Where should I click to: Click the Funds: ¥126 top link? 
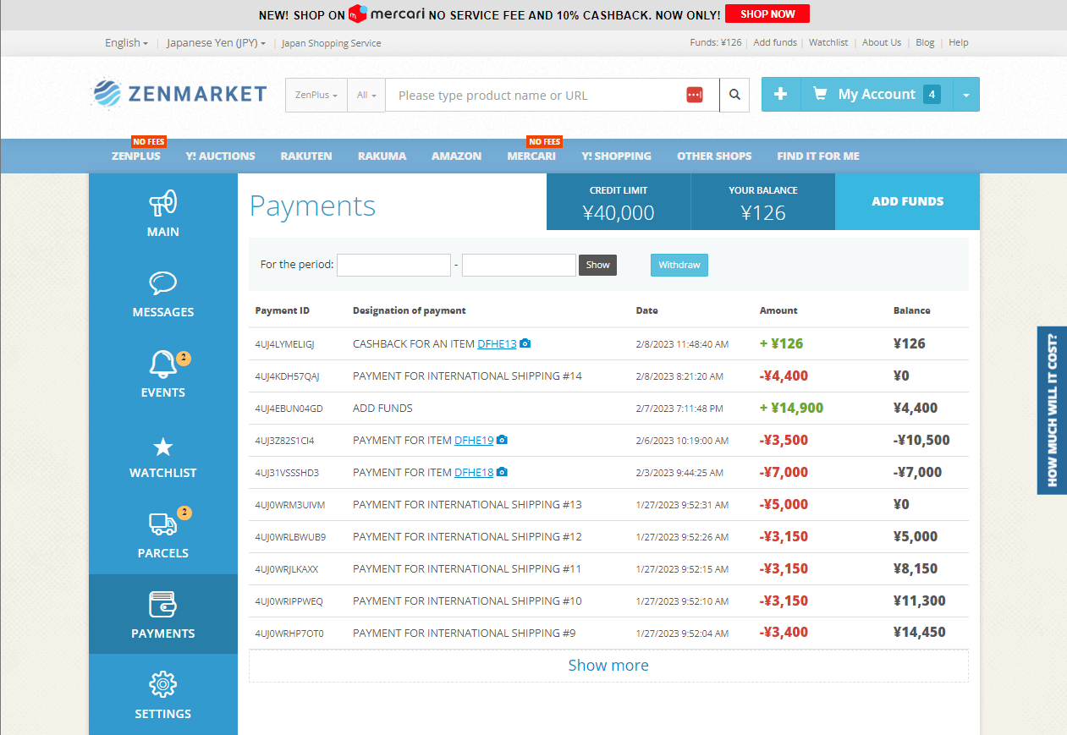(x=716, y=42)
